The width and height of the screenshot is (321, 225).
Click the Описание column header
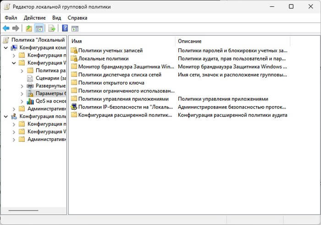coord(229,41)
